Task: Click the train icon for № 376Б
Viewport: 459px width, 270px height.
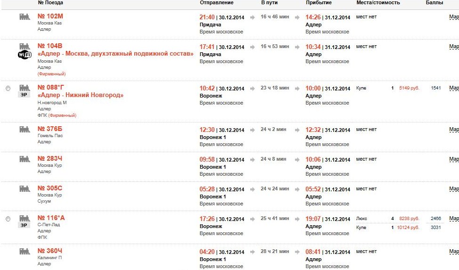Action: click(x=25, y=129)
